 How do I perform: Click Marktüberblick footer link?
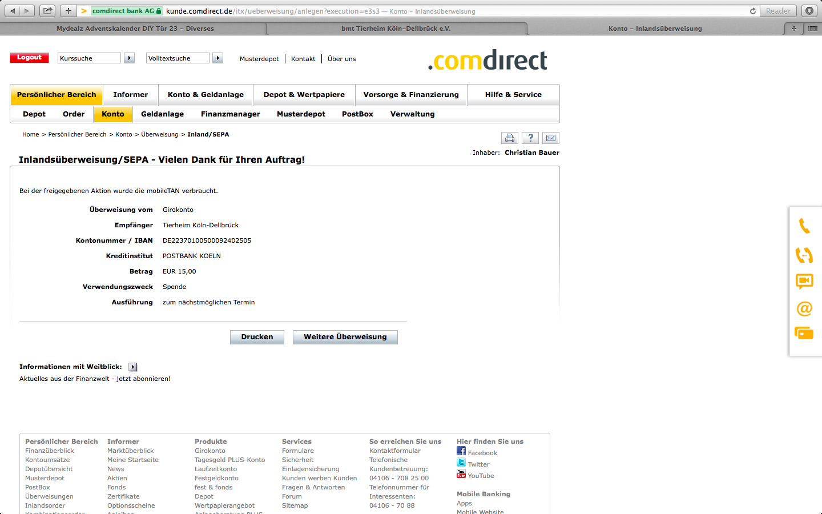[131, 451]
